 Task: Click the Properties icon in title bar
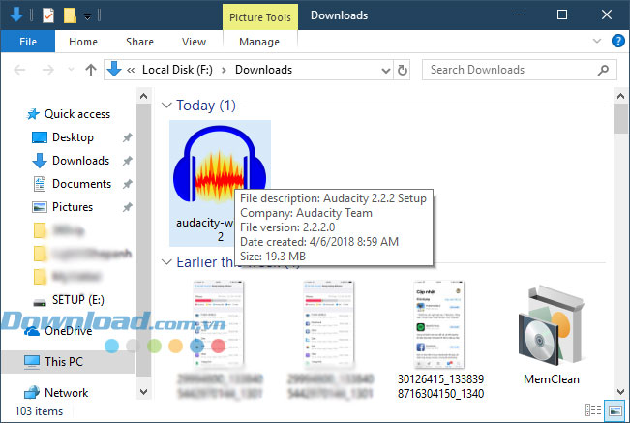coord(48,15)
